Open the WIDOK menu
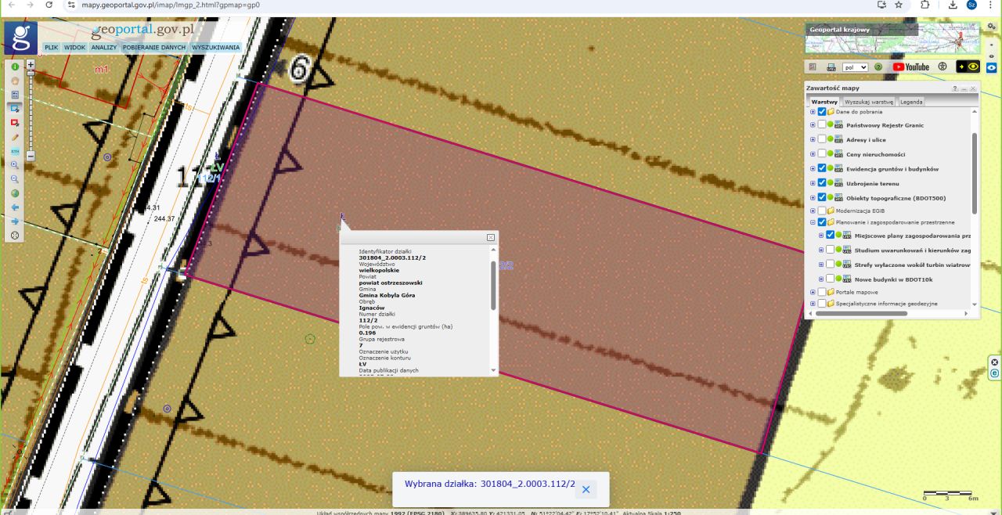Screen dimensions: 1002x515 click(x=75, y=48)
